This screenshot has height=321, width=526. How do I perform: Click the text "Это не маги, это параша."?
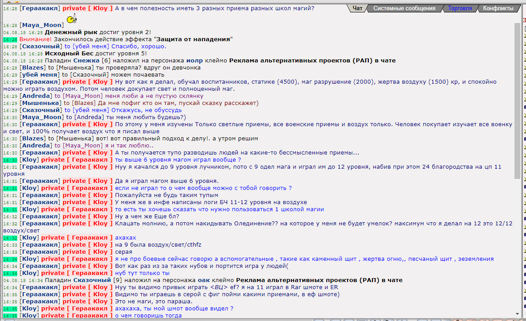[154, 301]
